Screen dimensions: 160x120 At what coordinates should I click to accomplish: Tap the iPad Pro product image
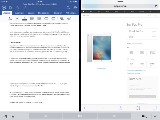point(99,48)
